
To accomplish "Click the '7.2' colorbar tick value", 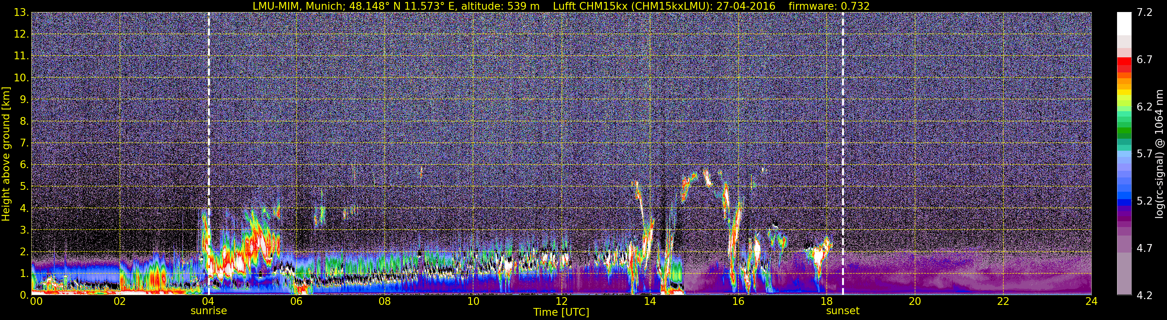I will coord(1145,12).
